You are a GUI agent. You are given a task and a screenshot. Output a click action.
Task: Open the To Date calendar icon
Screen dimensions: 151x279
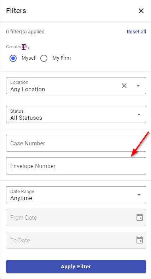click(x=139, y=240)
